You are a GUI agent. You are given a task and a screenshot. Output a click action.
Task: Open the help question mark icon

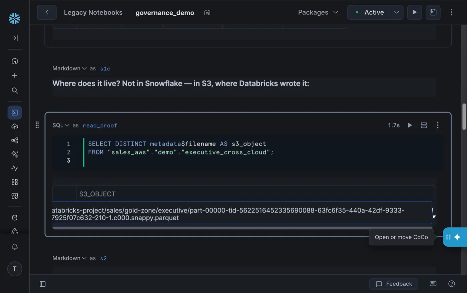[x=452, y=284]
